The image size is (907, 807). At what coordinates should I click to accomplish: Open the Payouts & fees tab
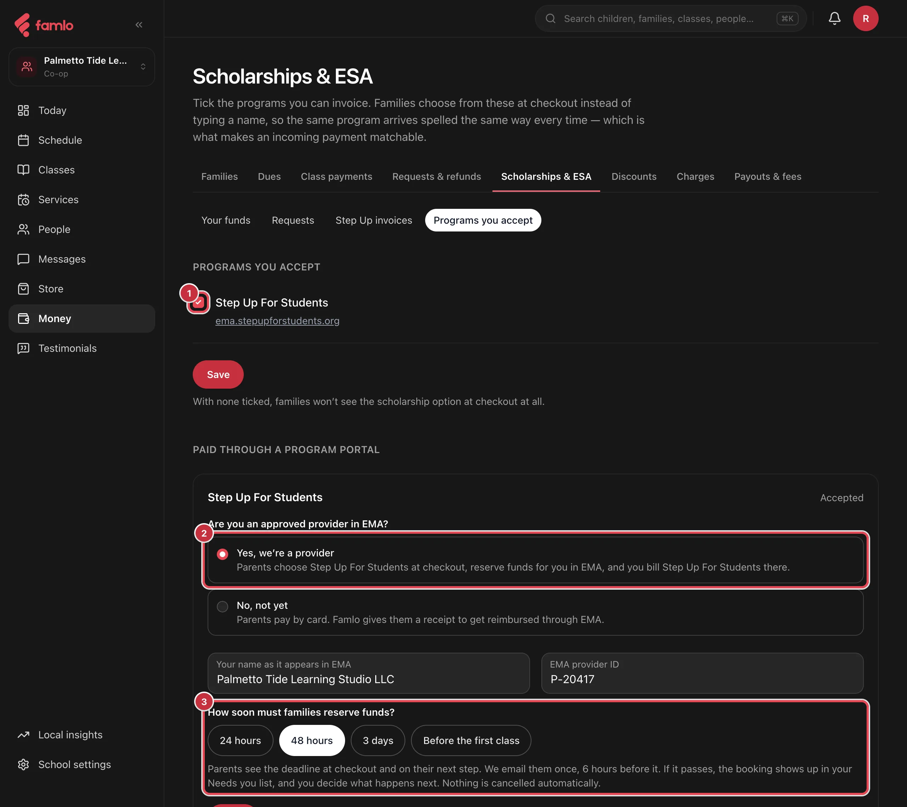tap(767, 177)
